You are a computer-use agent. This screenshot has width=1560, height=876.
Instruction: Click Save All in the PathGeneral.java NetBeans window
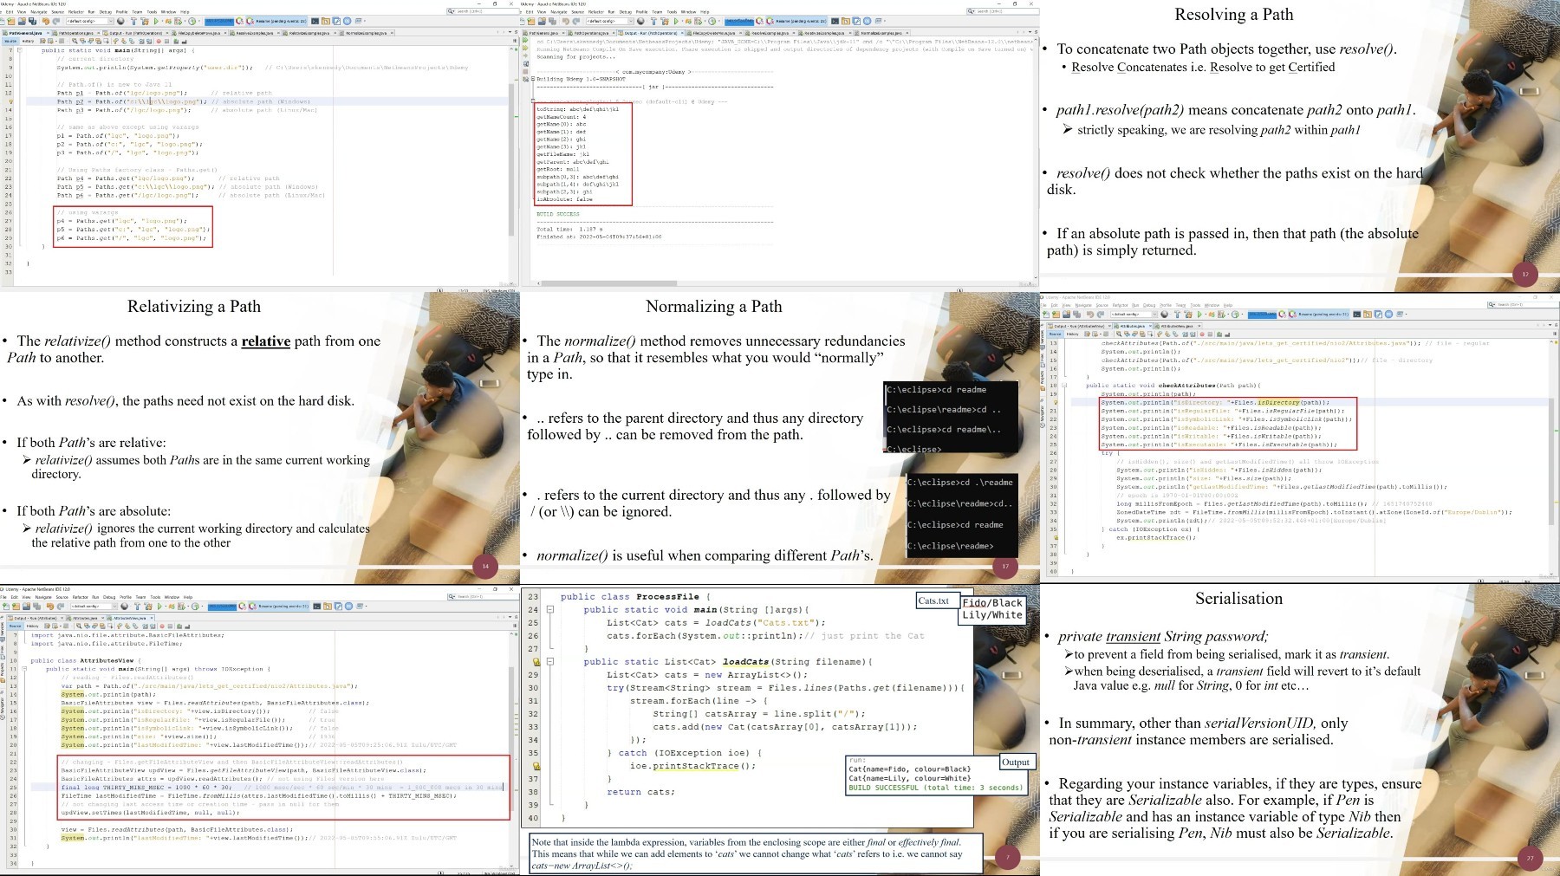tap(32, 21)
